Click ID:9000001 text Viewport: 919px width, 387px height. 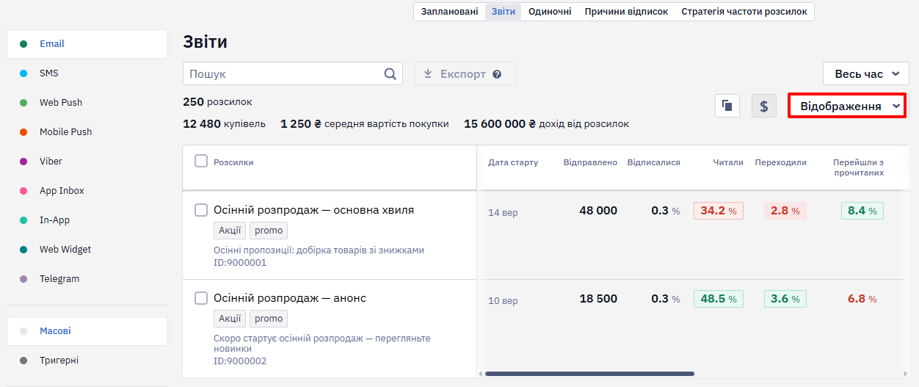click(240, 263)
